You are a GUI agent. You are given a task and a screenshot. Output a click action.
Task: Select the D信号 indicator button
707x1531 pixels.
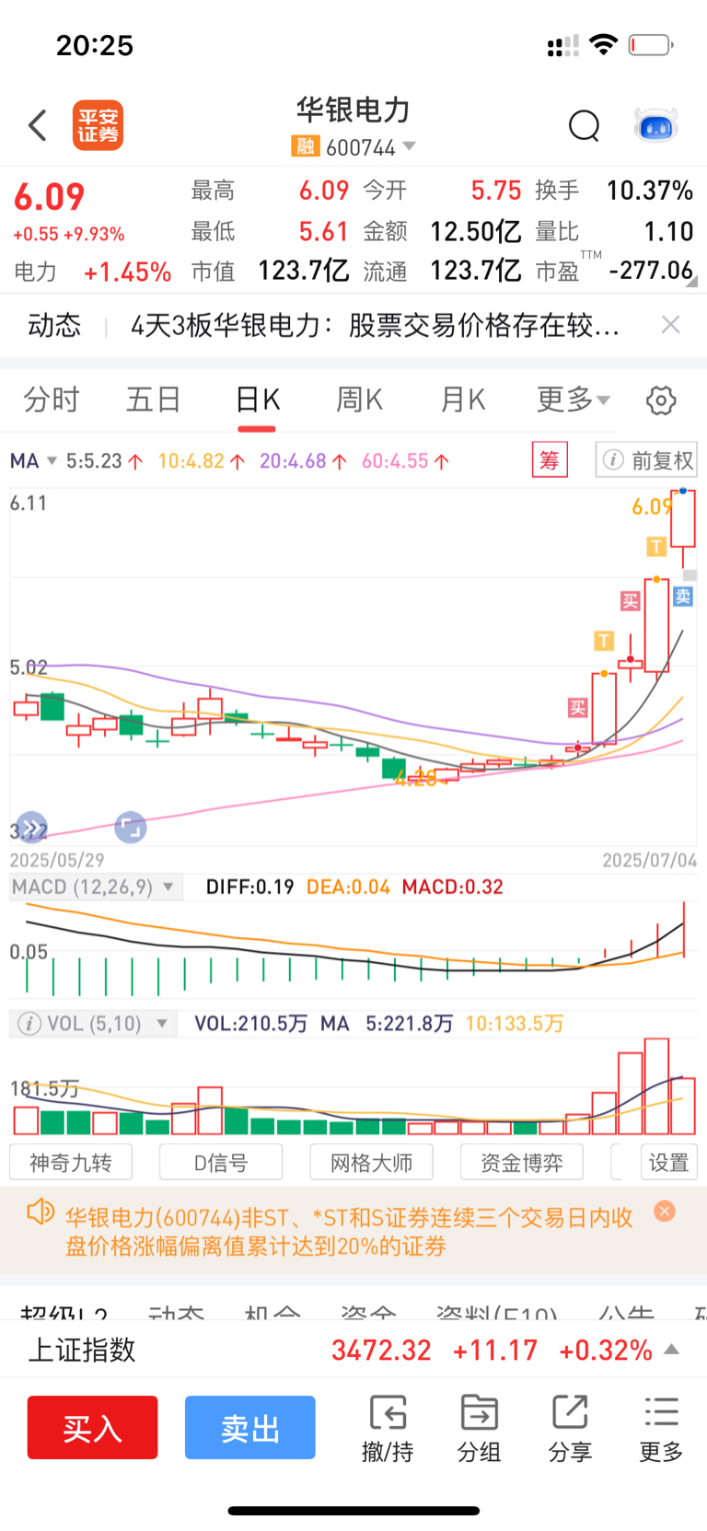[221, 1162]
